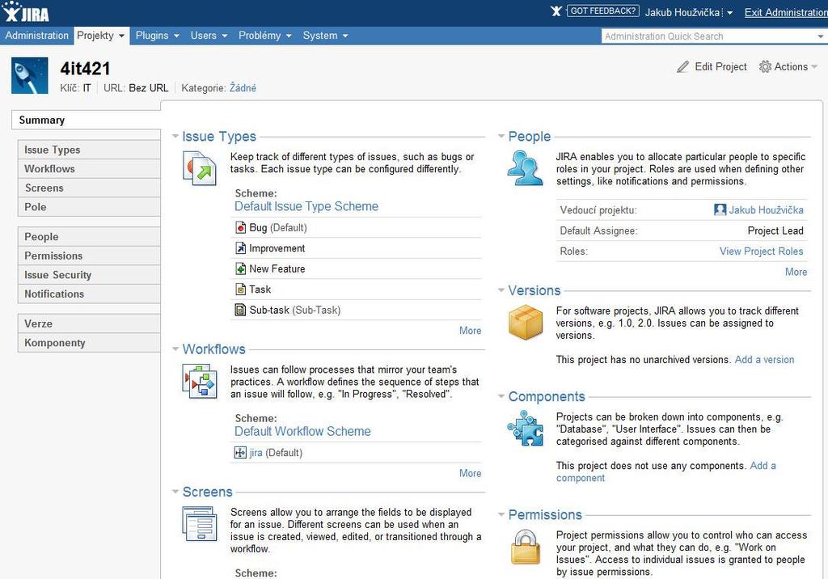The width and height of the screenshot is (828, 579).
Task: Open the Problémy menu
Action: point(265,36)
